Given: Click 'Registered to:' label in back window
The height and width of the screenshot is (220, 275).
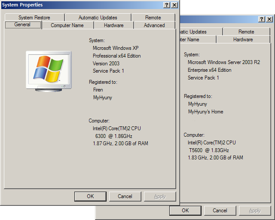Looking at the screenshot, I should point(198,96).
